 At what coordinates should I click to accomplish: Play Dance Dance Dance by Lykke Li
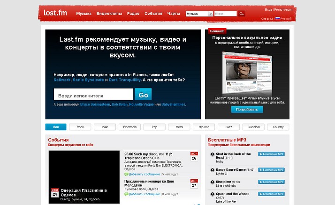coord(213,170)
